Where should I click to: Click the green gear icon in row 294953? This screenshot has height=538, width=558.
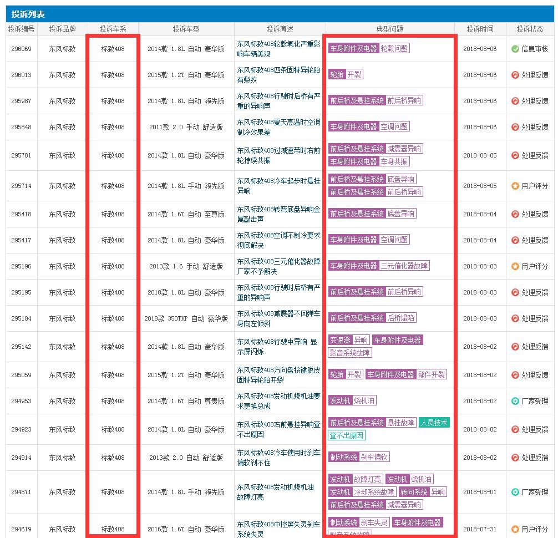point(515,401)
